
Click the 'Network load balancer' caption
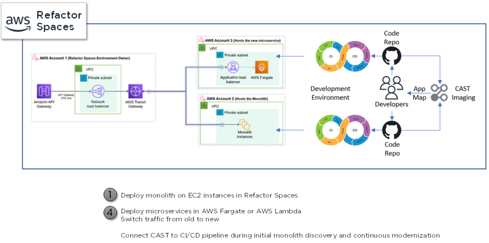pyautogui.click(x=98, y=104)
